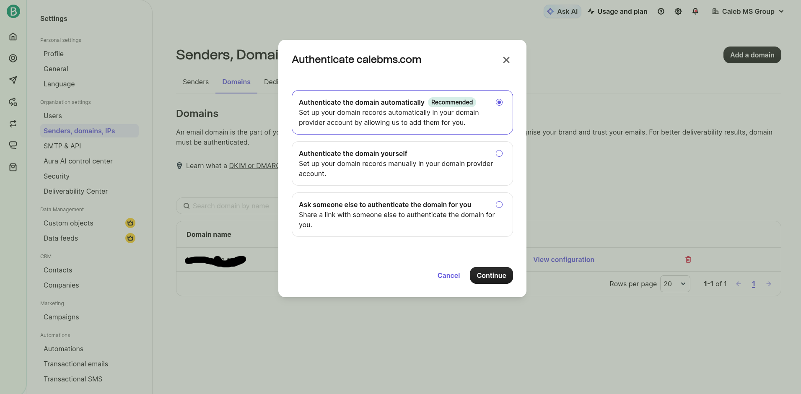Open the Contacts person icon in left rail
The width and height of the screenshot is (801, 394).
pos(13,58)
